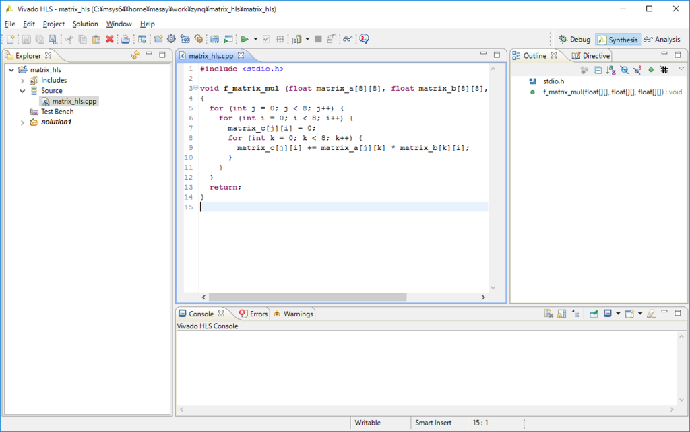Screen dimensions: 690x432
Task: Select f_matrix_mul function in Outline
Action: coord(606,92)
